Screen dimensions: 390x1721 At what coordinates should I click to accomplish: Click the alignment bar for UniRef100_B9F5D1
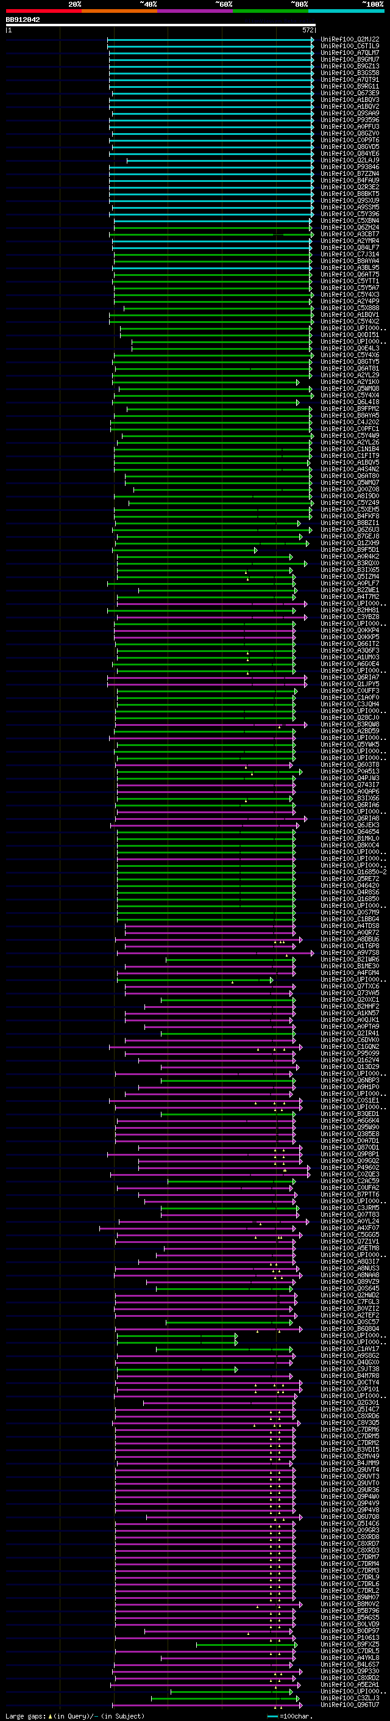(x=185, y=550)
